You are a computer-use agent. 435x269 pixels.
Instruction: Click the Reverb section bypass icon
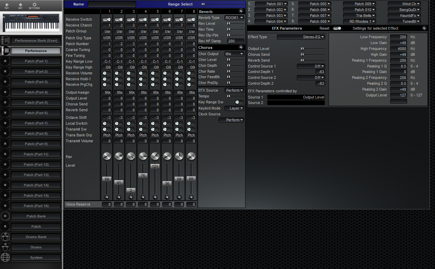pyautogui.click(x=241, y=11)
